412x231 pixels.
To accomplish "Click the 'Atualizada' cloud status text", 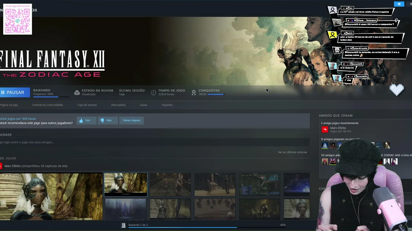I will 89,94.
